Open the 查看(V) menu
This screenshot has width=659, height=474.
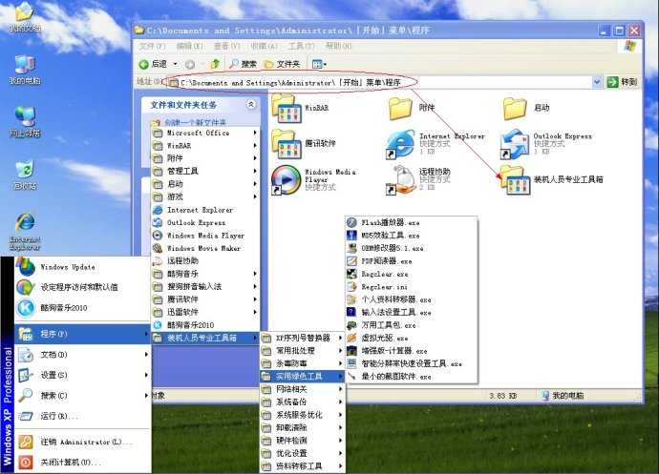tap(226, 46)
